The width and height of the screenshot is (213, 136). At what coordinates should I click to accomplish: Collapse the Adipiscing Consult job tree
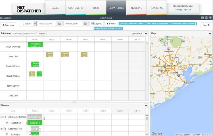(2, 117)
